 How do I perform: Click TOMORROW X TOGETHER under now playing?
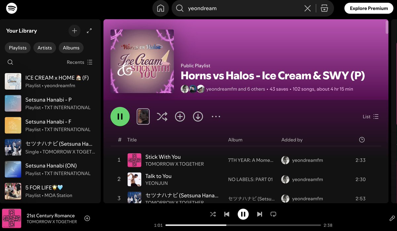click(52, 222)
